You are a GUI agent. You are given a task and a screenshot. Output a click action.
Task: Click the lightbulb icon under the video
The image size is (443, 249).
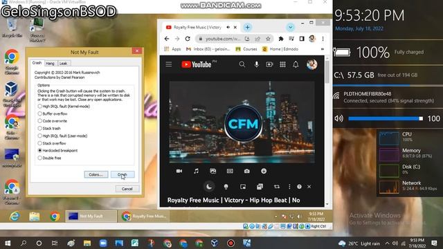point(226,187)
